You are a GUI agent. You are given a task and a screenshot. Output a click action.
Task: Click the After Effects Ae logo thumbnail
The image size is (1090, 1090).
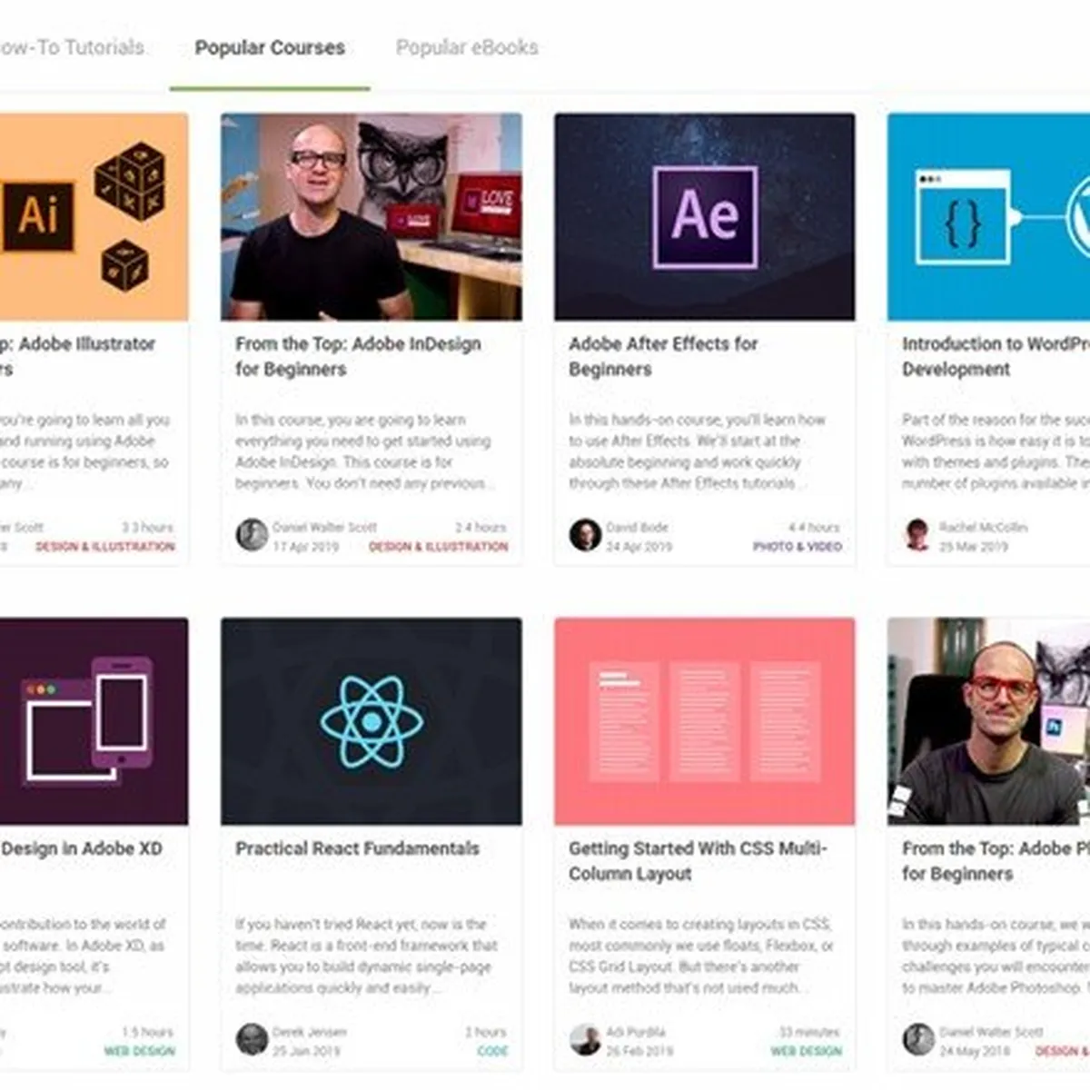pos(705,216)
